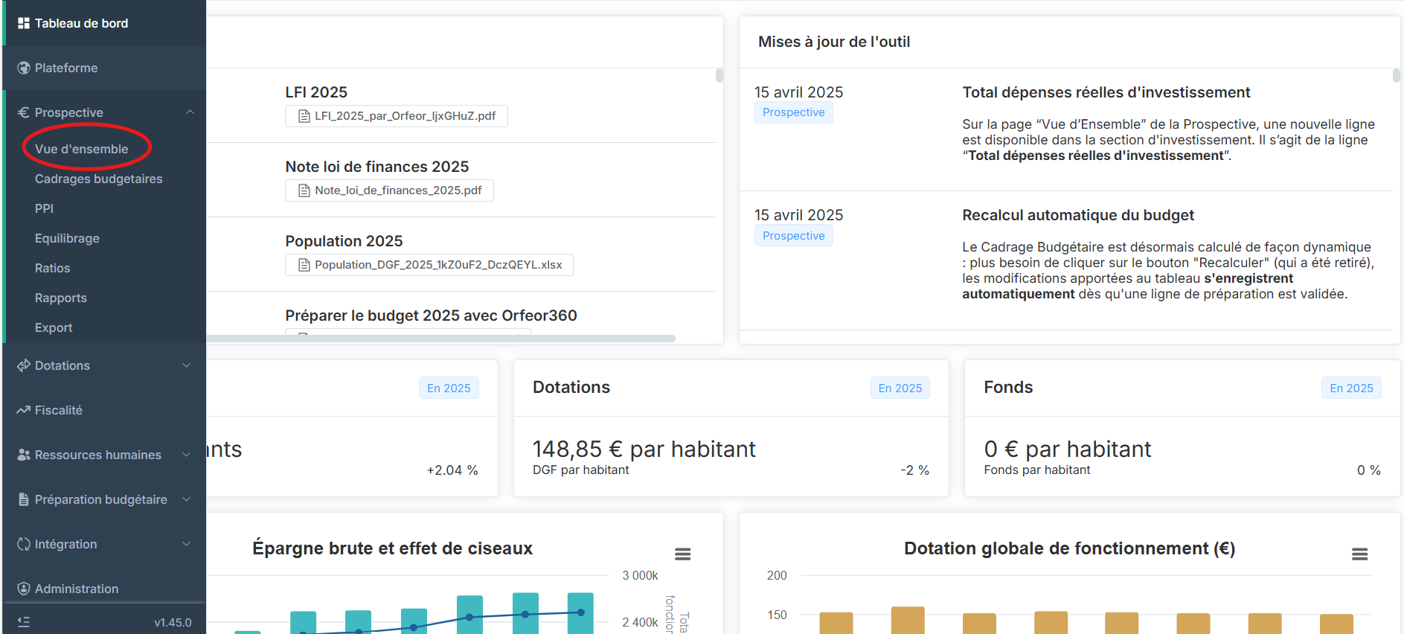Expand the Préparation budgétaire chevron

pos(187,499)
